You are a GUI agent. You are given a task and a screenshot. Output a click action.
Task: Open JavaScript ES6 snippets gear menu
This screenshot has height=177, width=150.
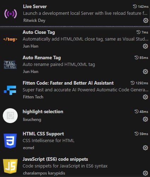tap(145, 173)
